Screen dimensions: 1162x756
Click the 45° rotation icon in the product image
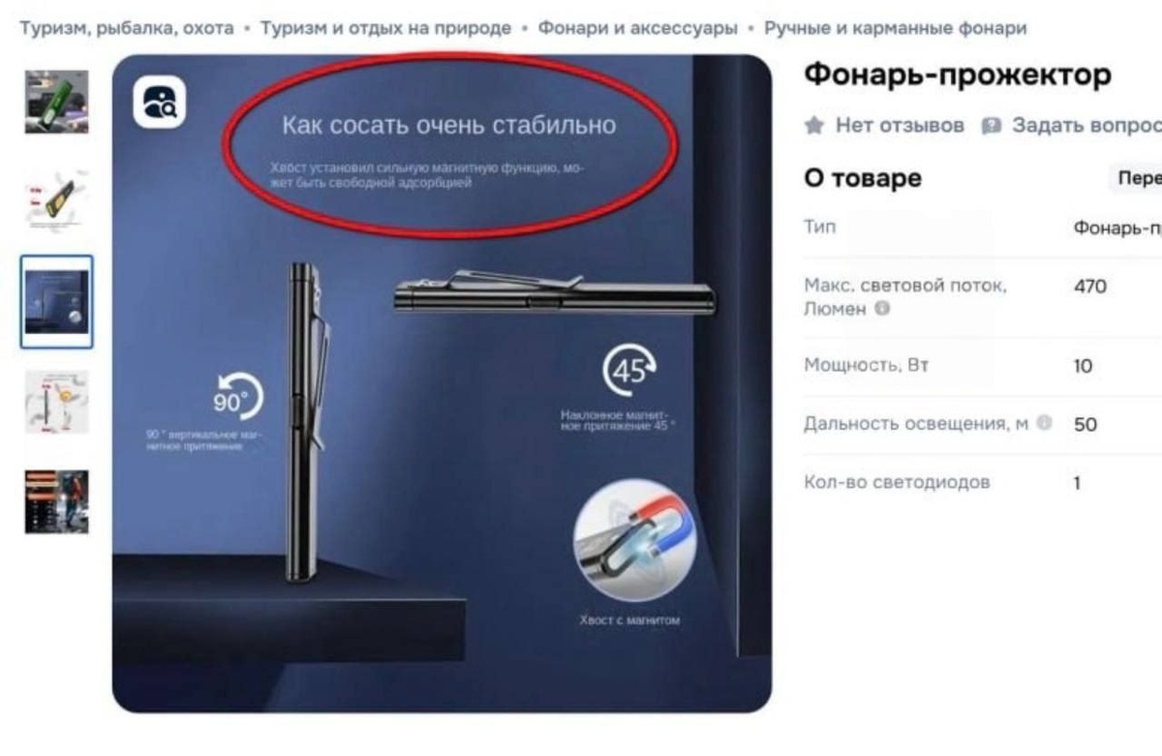(629, 372)
